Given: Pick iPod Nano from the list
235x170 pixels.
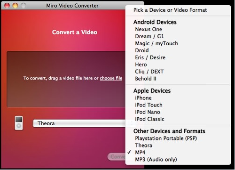Looking at the screenshot, I should pyautogui.click(x=178, y=112).
